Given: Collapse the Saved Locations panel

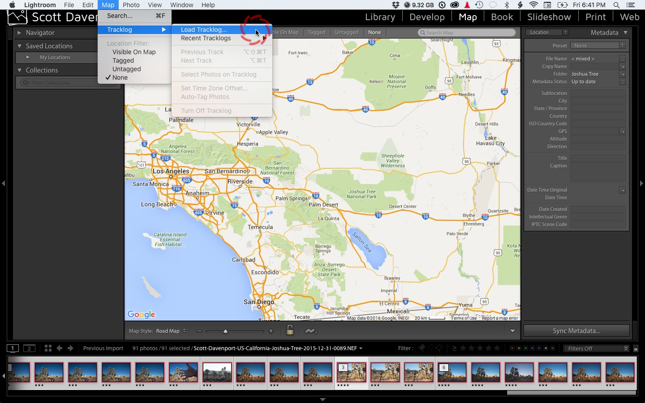Looking at the screenshot, I should [x=19, y=46].
